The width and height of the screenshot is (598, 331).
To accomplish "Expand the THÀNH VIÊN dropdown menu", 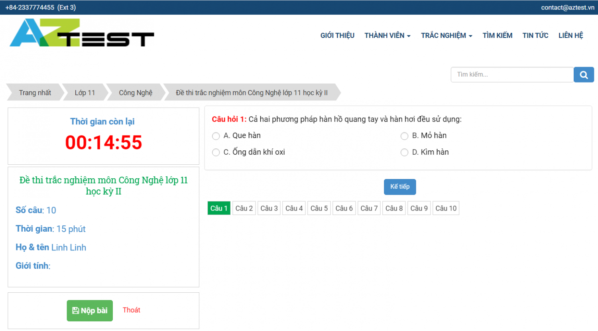I will point(388,35).
